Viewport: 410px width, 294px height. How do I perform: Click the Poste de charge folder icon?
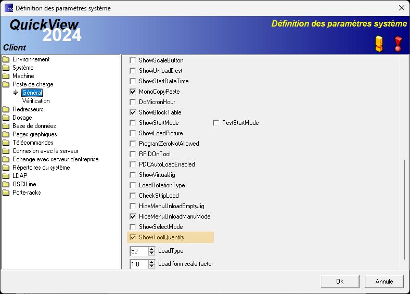point(6,84)
